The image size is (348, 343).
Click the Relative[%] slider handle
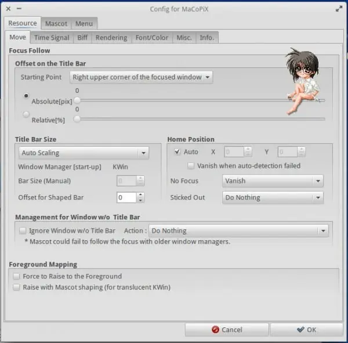77,119
